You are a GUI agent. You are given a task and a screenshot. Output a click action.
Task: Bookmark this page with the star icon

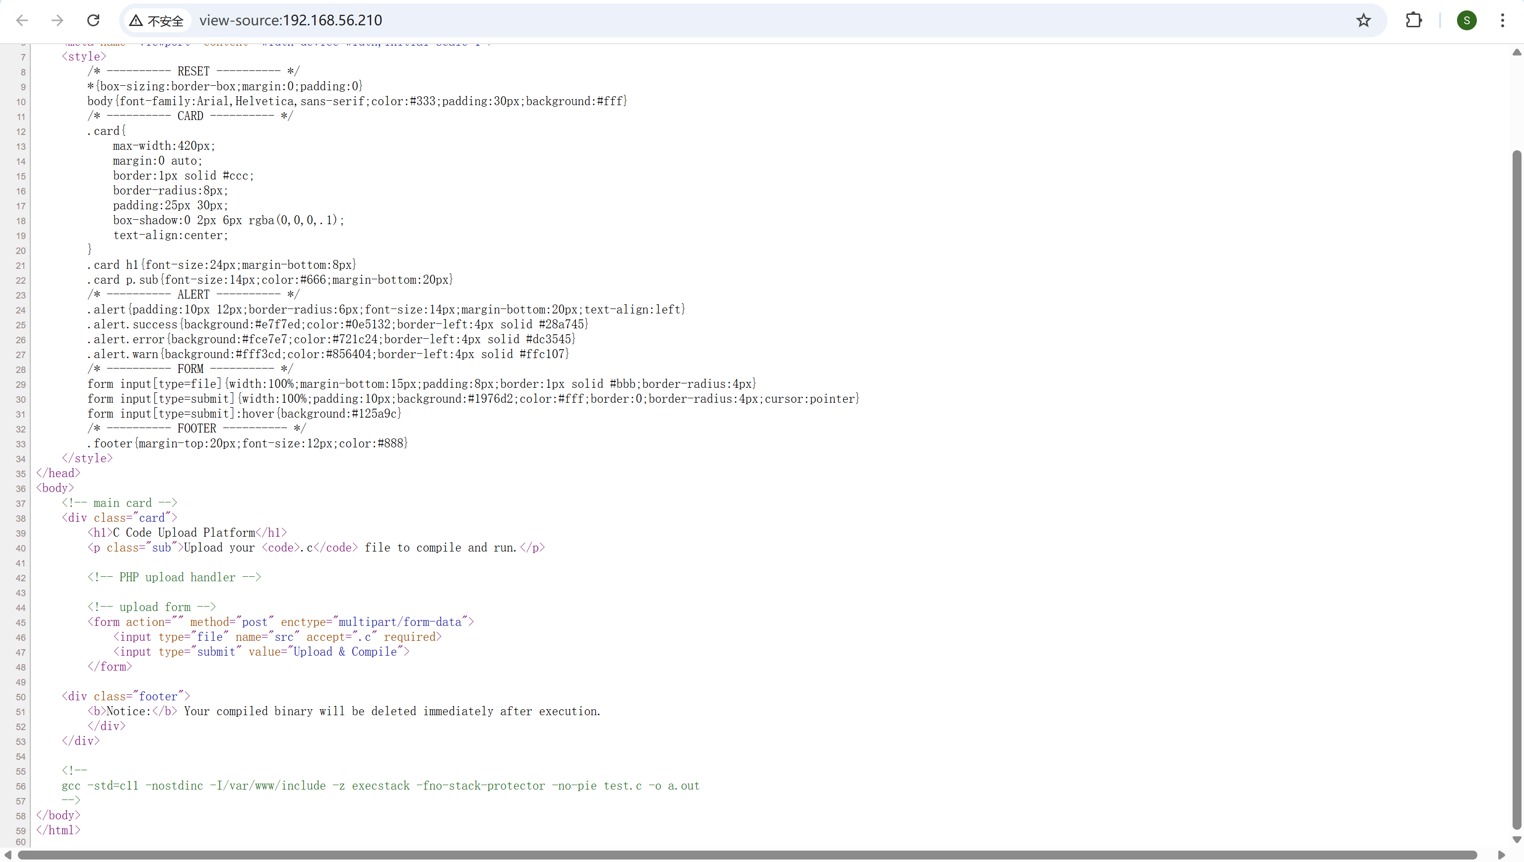[1364, 21]
